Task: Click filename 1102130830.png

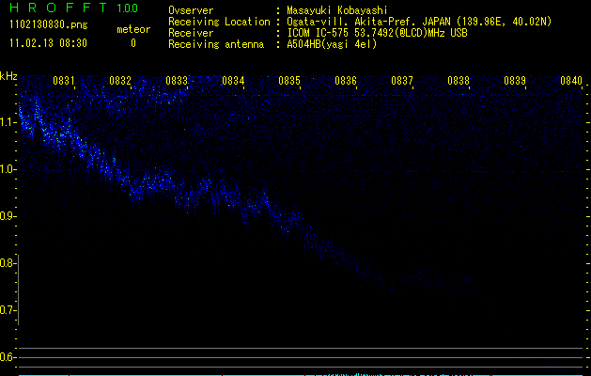Action: (x=49, y=25)
